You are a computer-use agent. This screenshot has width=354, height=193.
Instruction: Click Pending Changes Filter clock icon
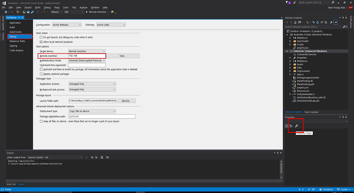pos(308,22)
